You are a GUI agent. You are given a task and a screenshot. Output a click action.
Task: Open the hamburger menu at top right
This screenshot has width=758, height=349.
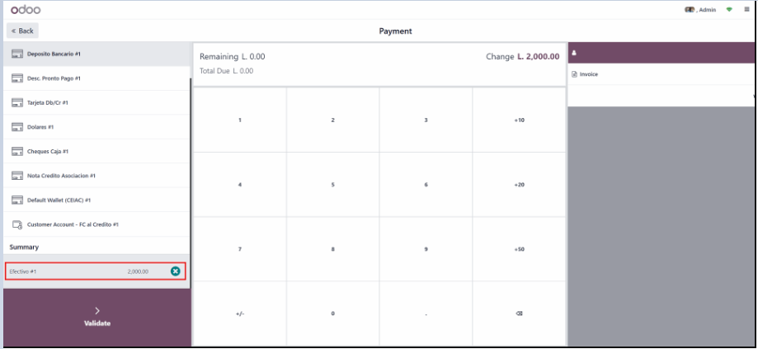tap(747, 10)
